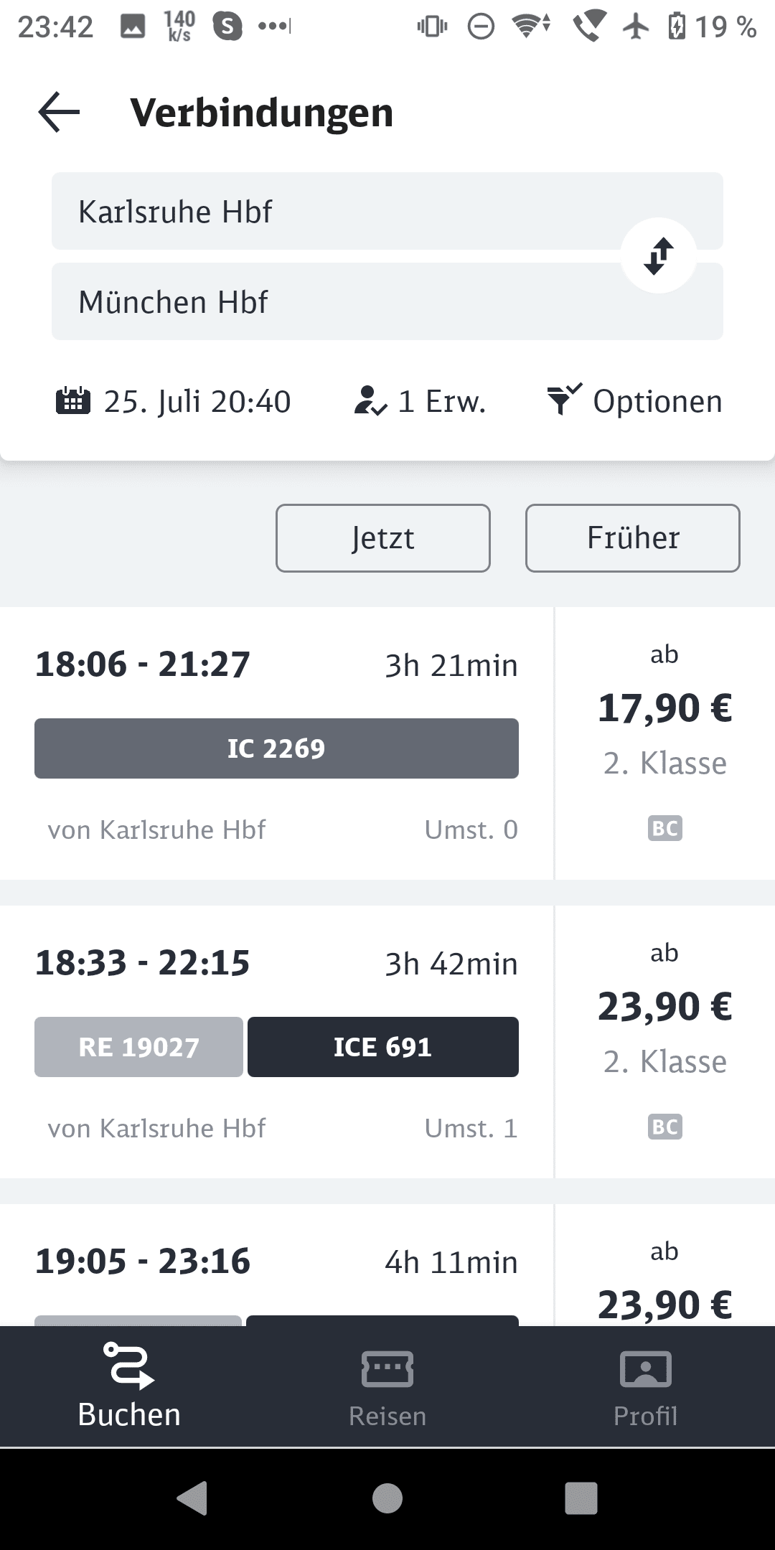Tap the back arrow icon
The image size is (775, 1550).
click(x=59, y=113)
